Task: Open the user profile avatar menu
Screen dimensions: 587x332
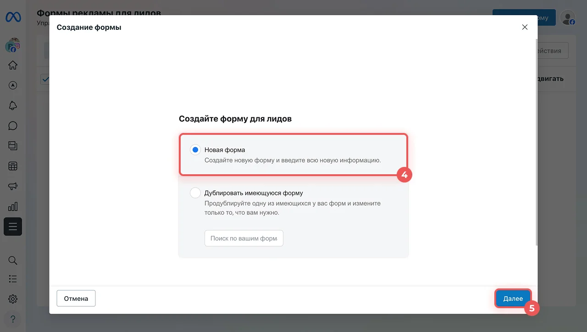Action: 568,17
